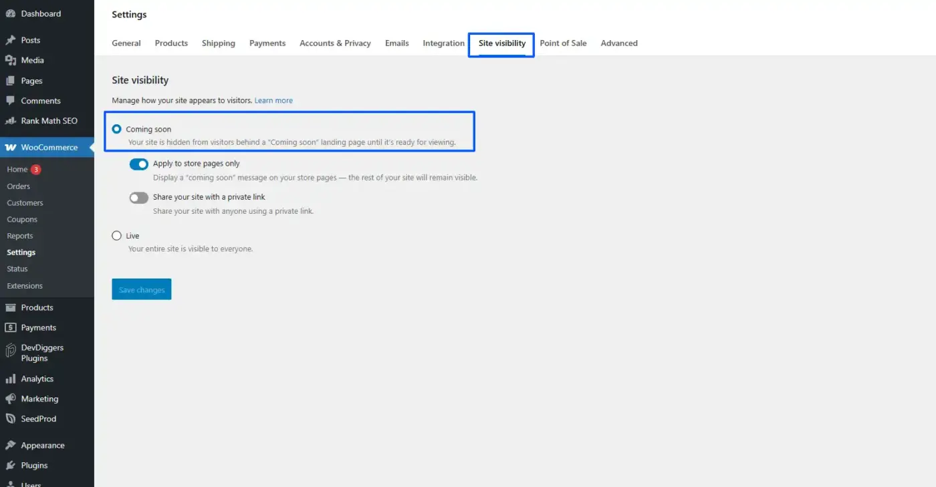Open the Reports submenu item

coord(20,236)
